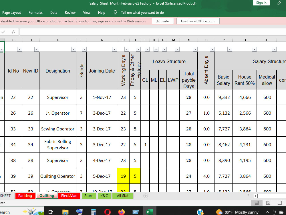Select the Quilting Operator designation cell
Screen dimensions: 286x215
58,176
